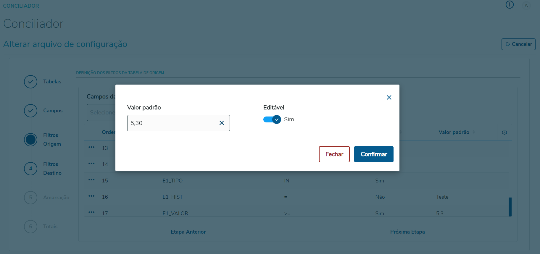This screenshot has height=254, width=540.
Task: Open table column settings gear
Action: pyautogui.click(x=504, y=132)
